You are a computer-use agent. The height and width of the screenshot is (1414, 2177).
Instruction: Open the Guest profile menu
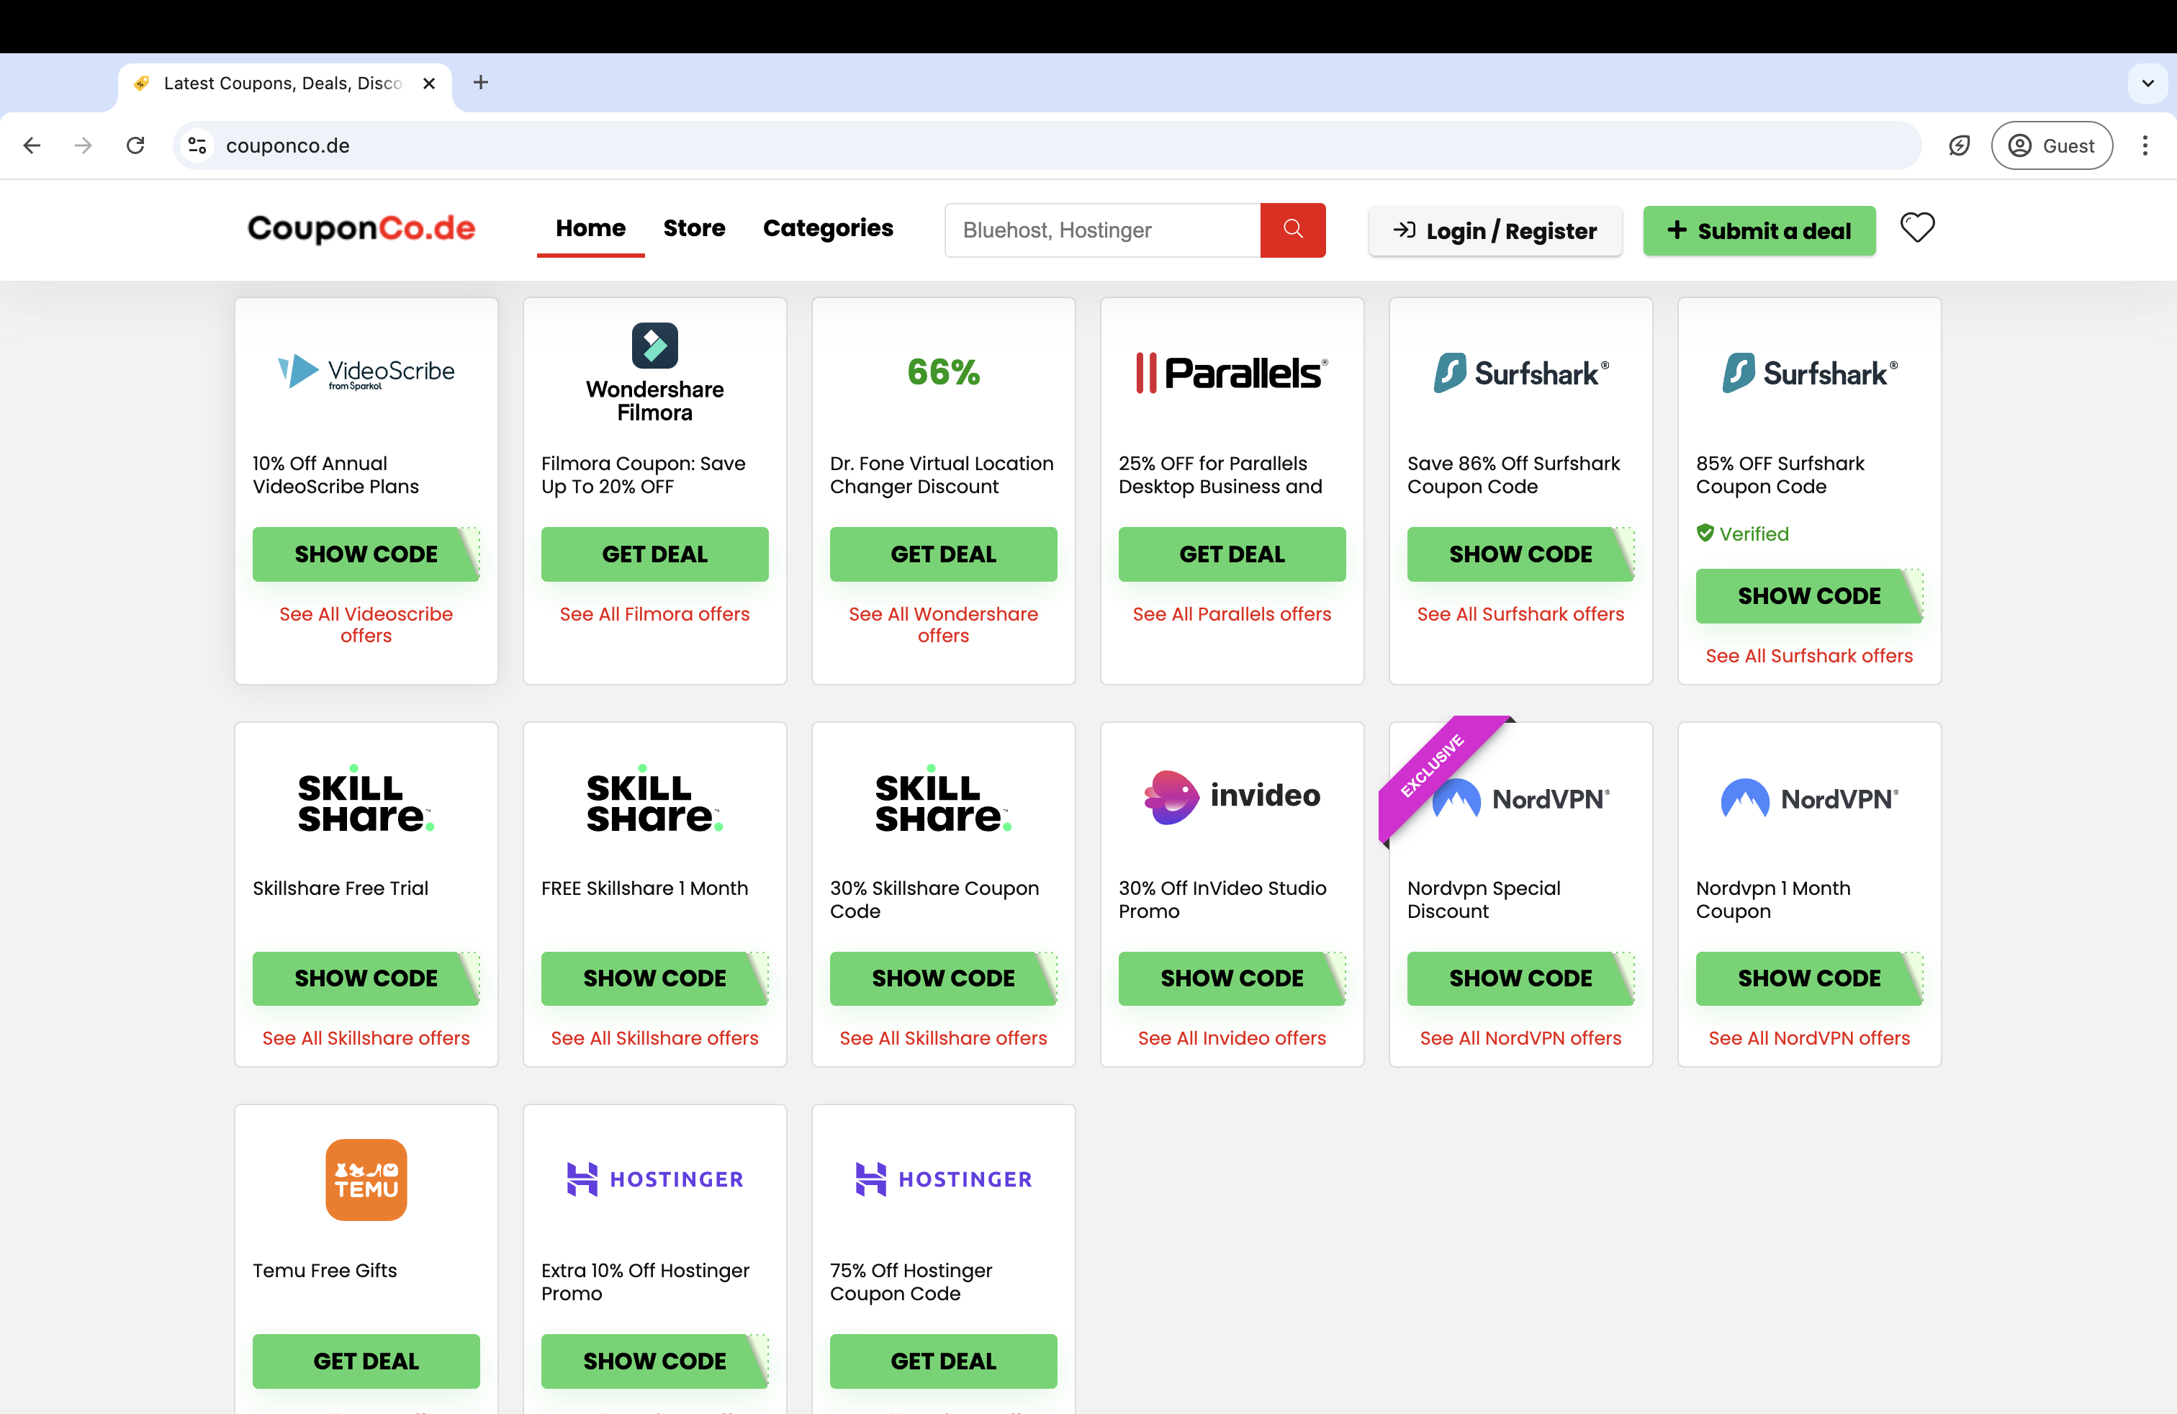[2051, 145]
